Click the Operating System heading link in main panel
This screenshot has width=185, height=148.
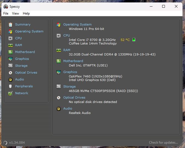(77, 24)
